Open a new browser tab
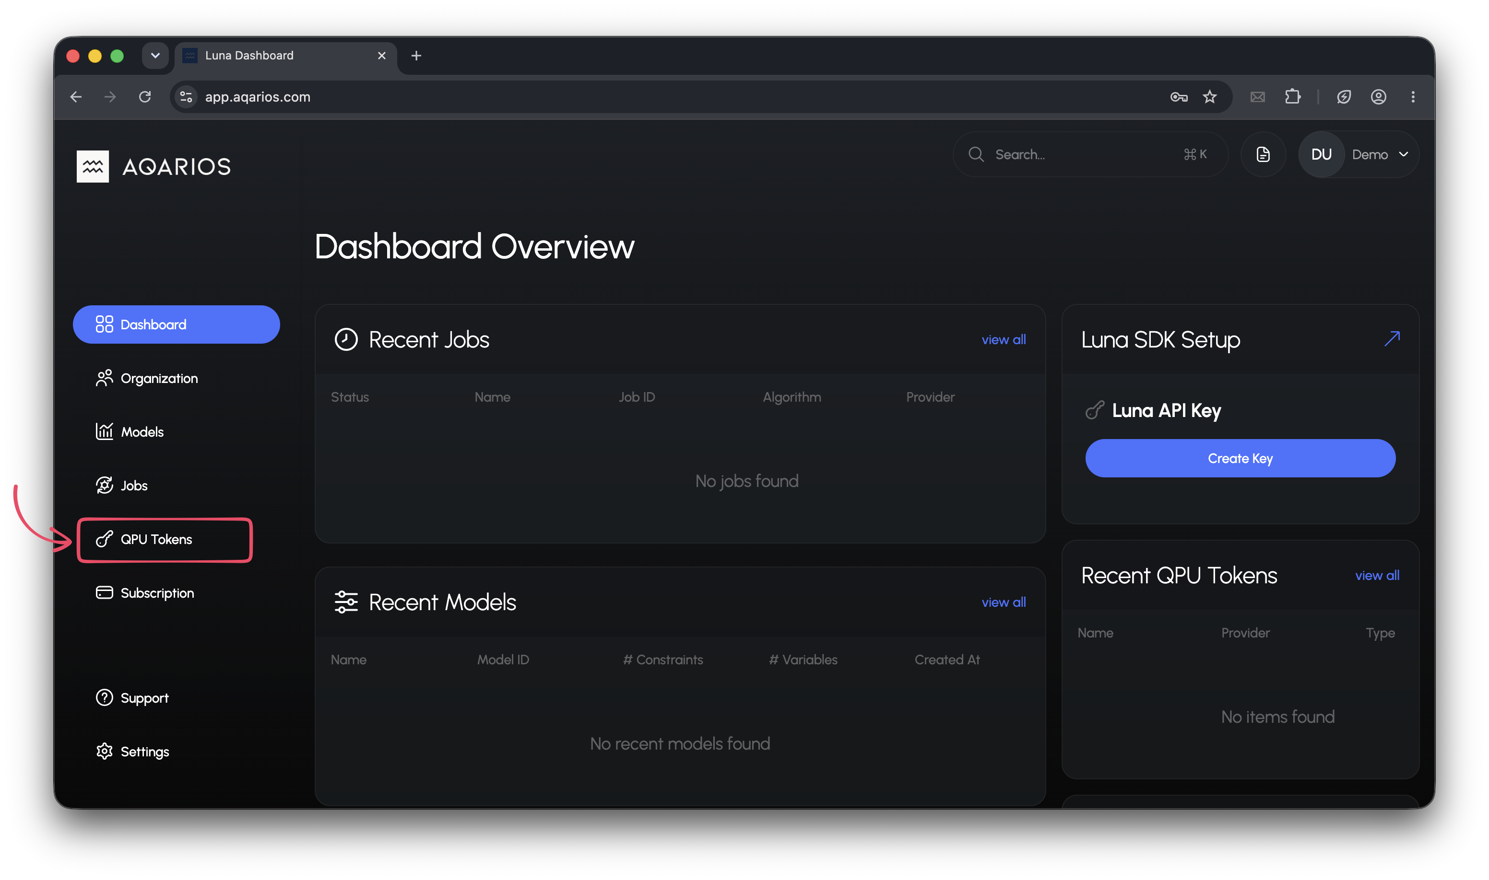 point(416,56)
